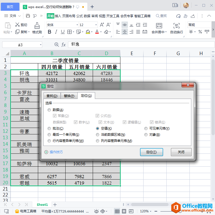Open the font name dropdown (宋体)
The image size is (215, 215).
click(x=77, y=25)
